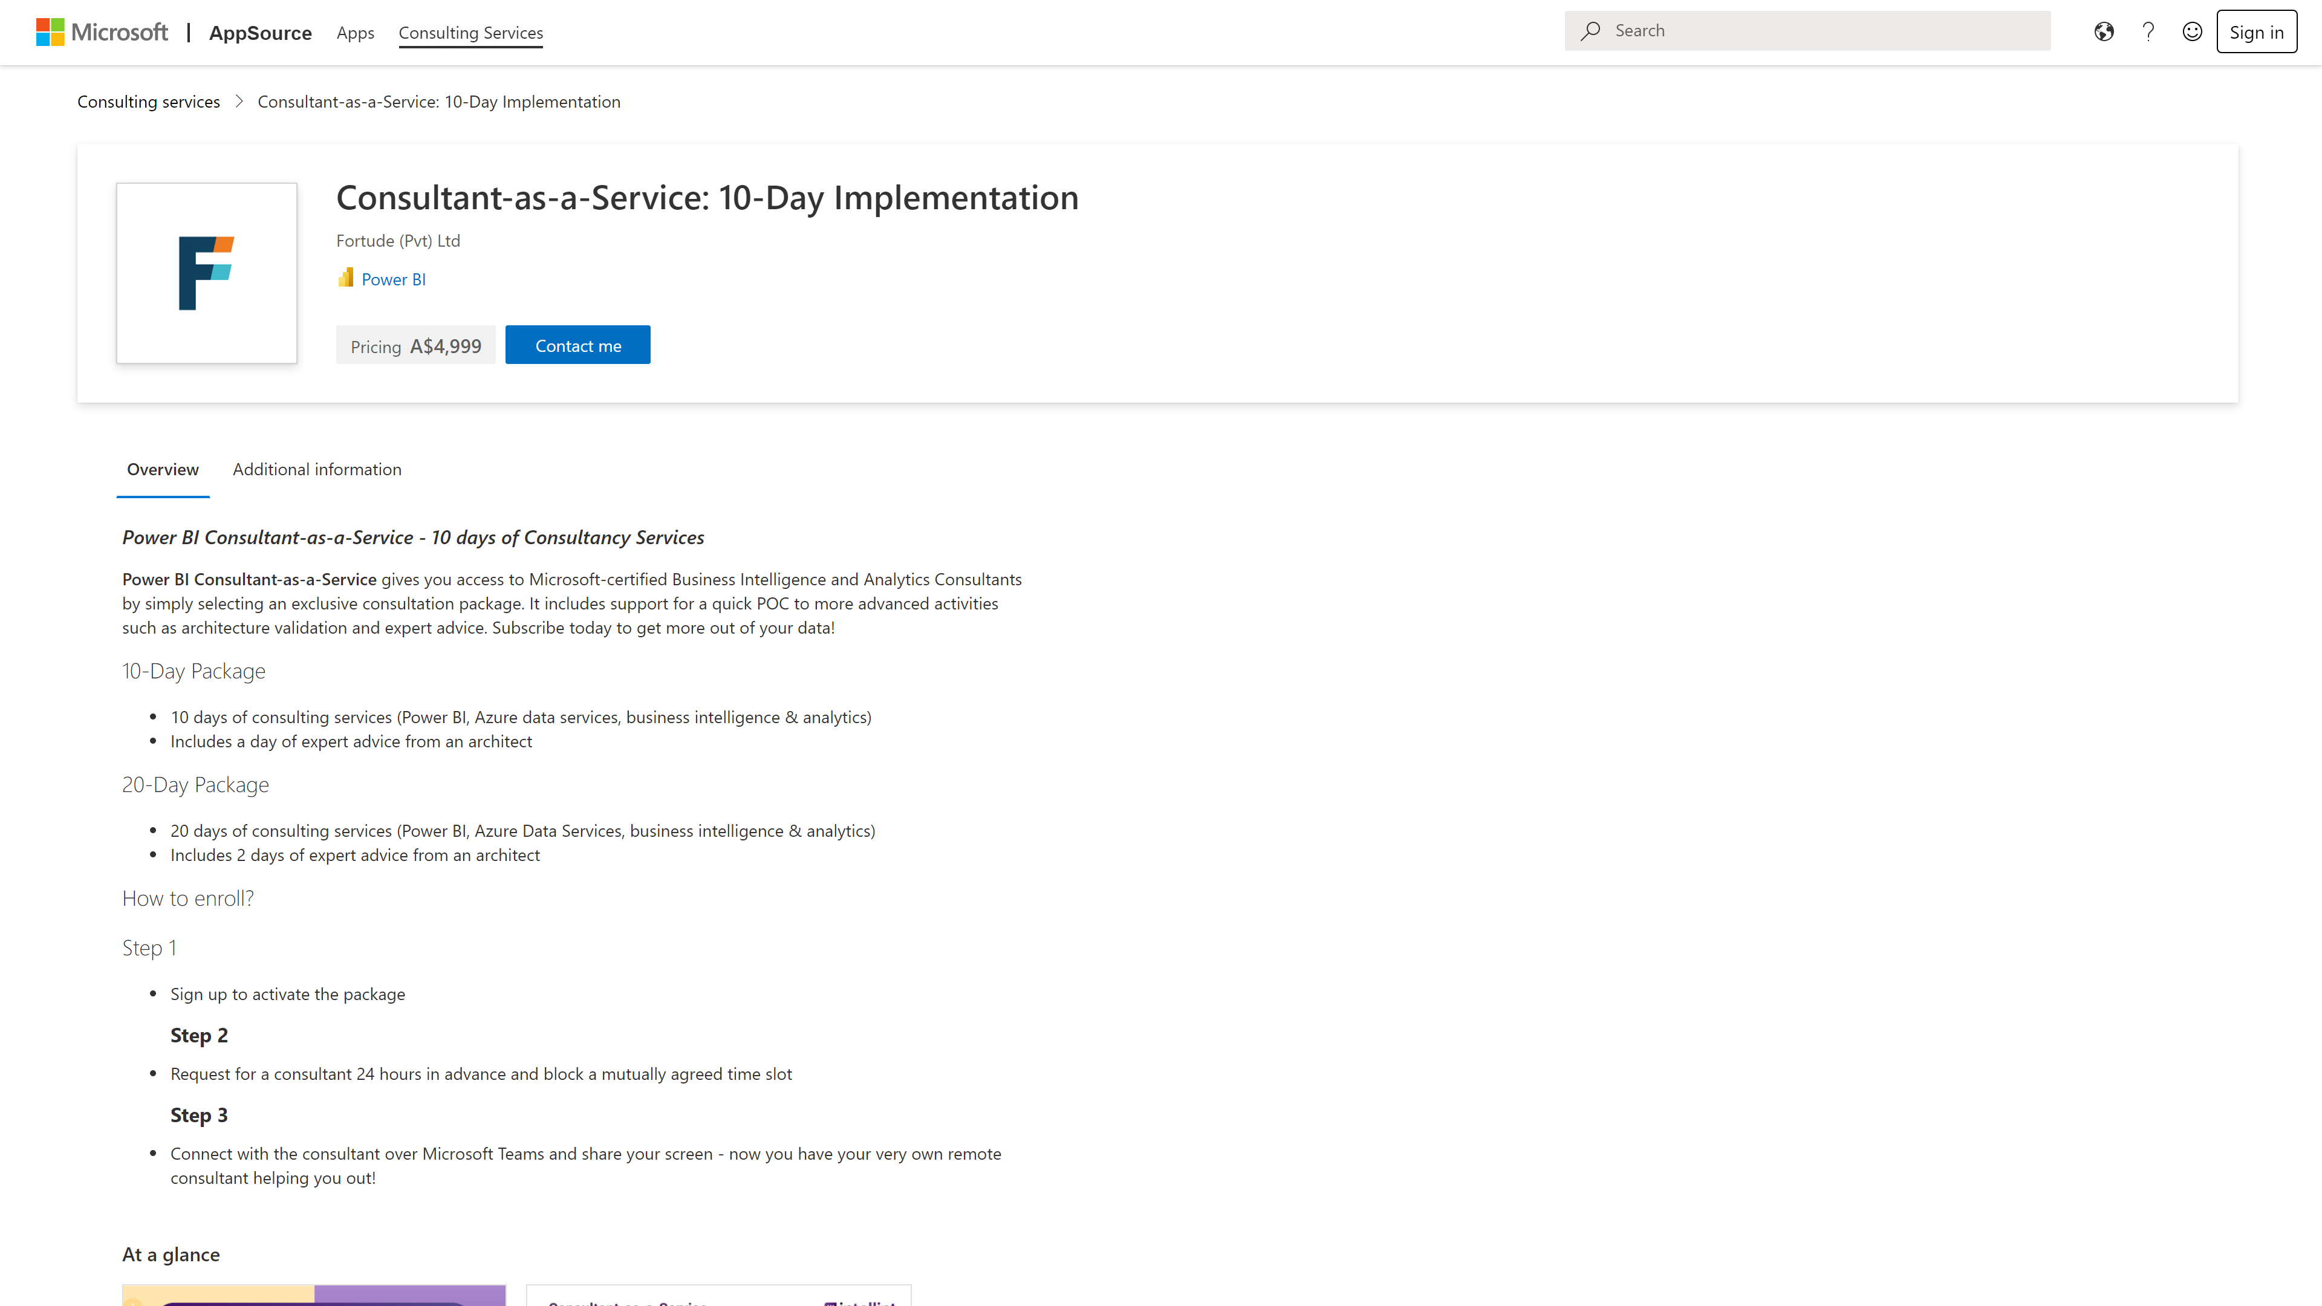Screen dimensions: 2322x1306
Task: Follow the Power BI link
Action: (394, 279)
